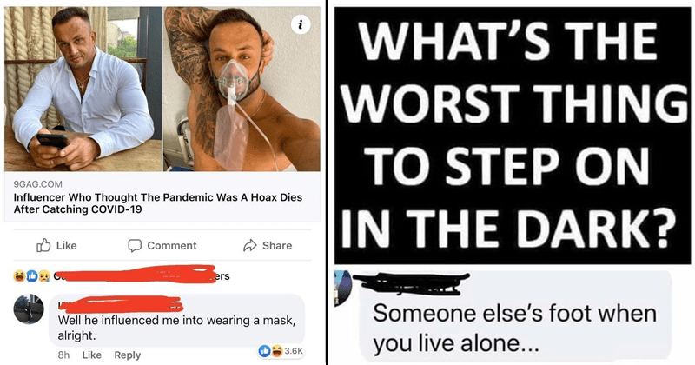Click the Share arrow icon
The image size is (695, 365).
coord(250,245)
